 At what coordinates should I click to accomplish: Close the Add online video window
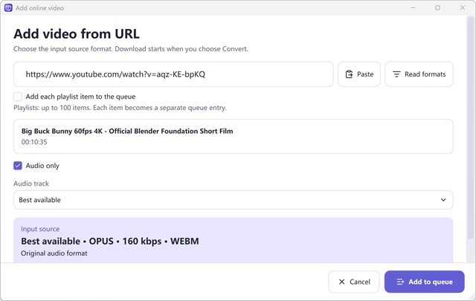tap(463, 8)
